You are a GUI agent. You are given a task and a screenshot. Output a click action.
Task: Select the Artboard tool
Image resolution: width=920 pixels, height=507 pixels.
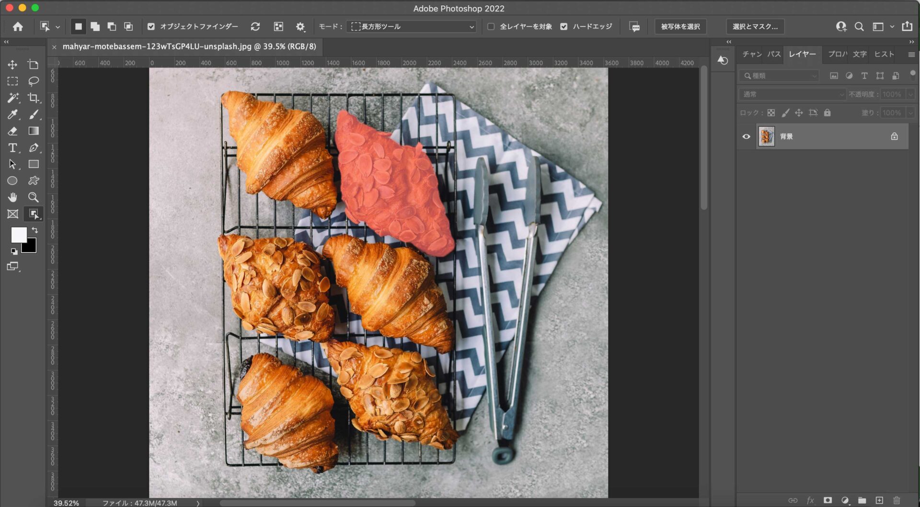tap(33, 65)
